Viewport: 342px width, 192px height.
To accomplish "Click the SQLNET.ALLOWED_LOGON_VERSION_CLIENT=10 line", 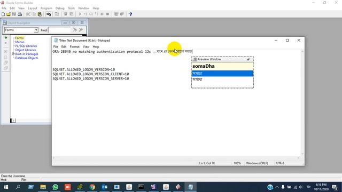I will click(91, 74).
